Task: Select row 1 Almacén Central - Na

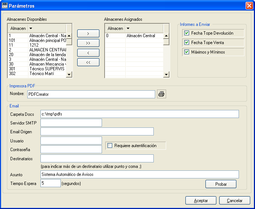Action: click(x=37, y=36)
